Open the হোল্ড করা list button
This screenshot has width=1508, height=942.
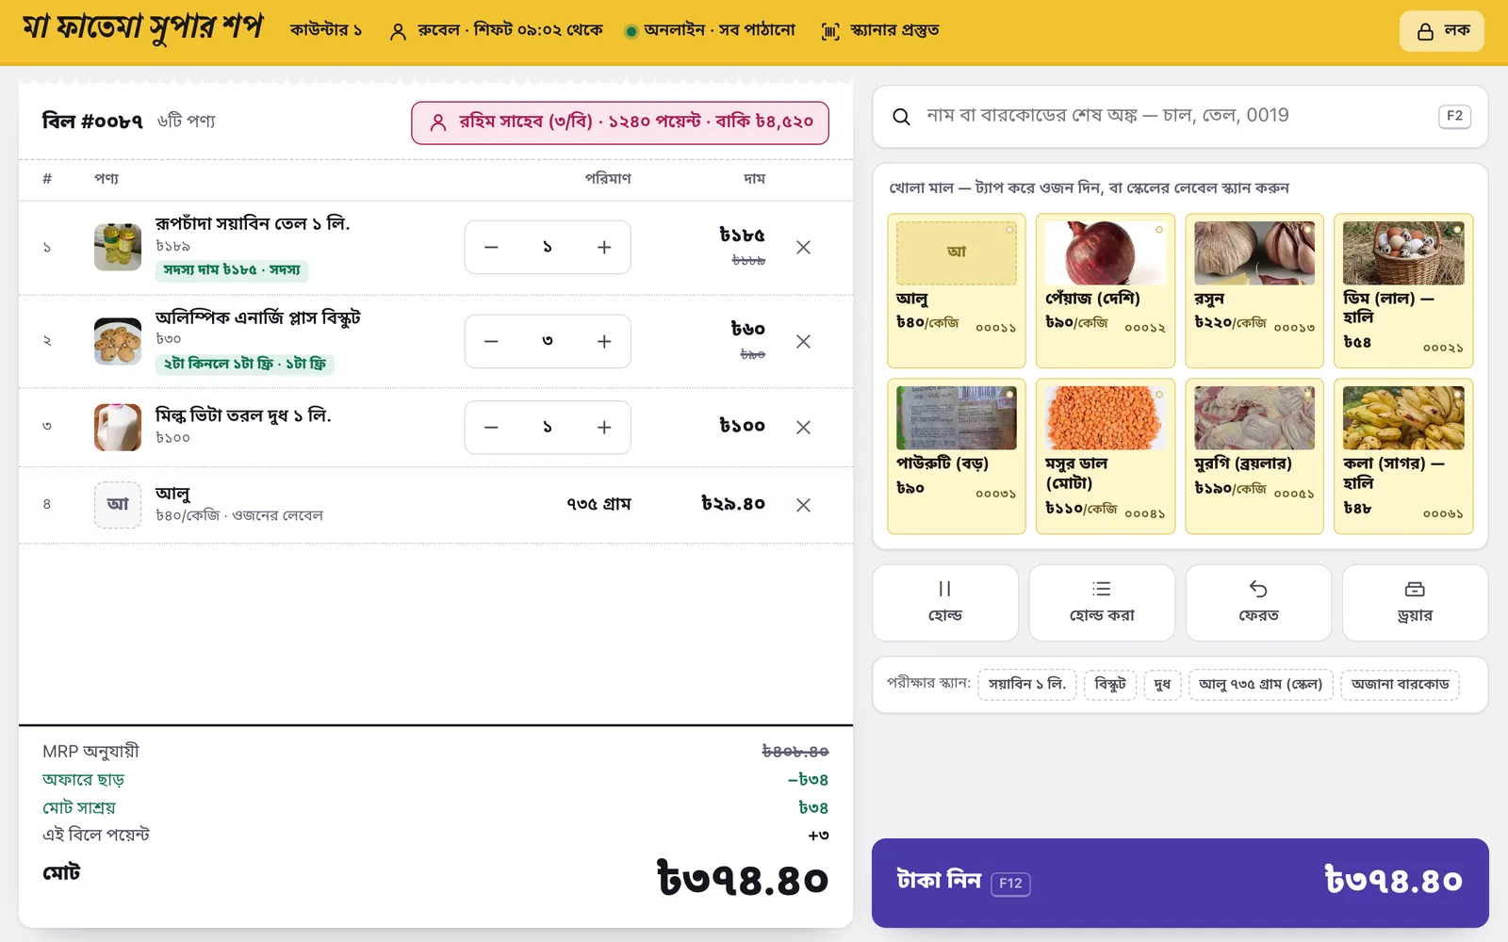coord(1102,603)
